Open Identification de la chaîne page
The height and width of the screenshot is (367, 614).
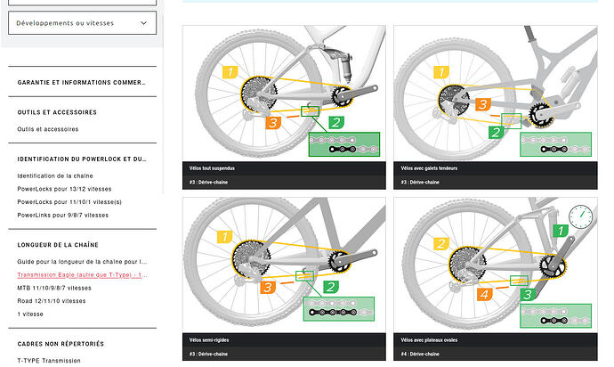click(55, 175)
